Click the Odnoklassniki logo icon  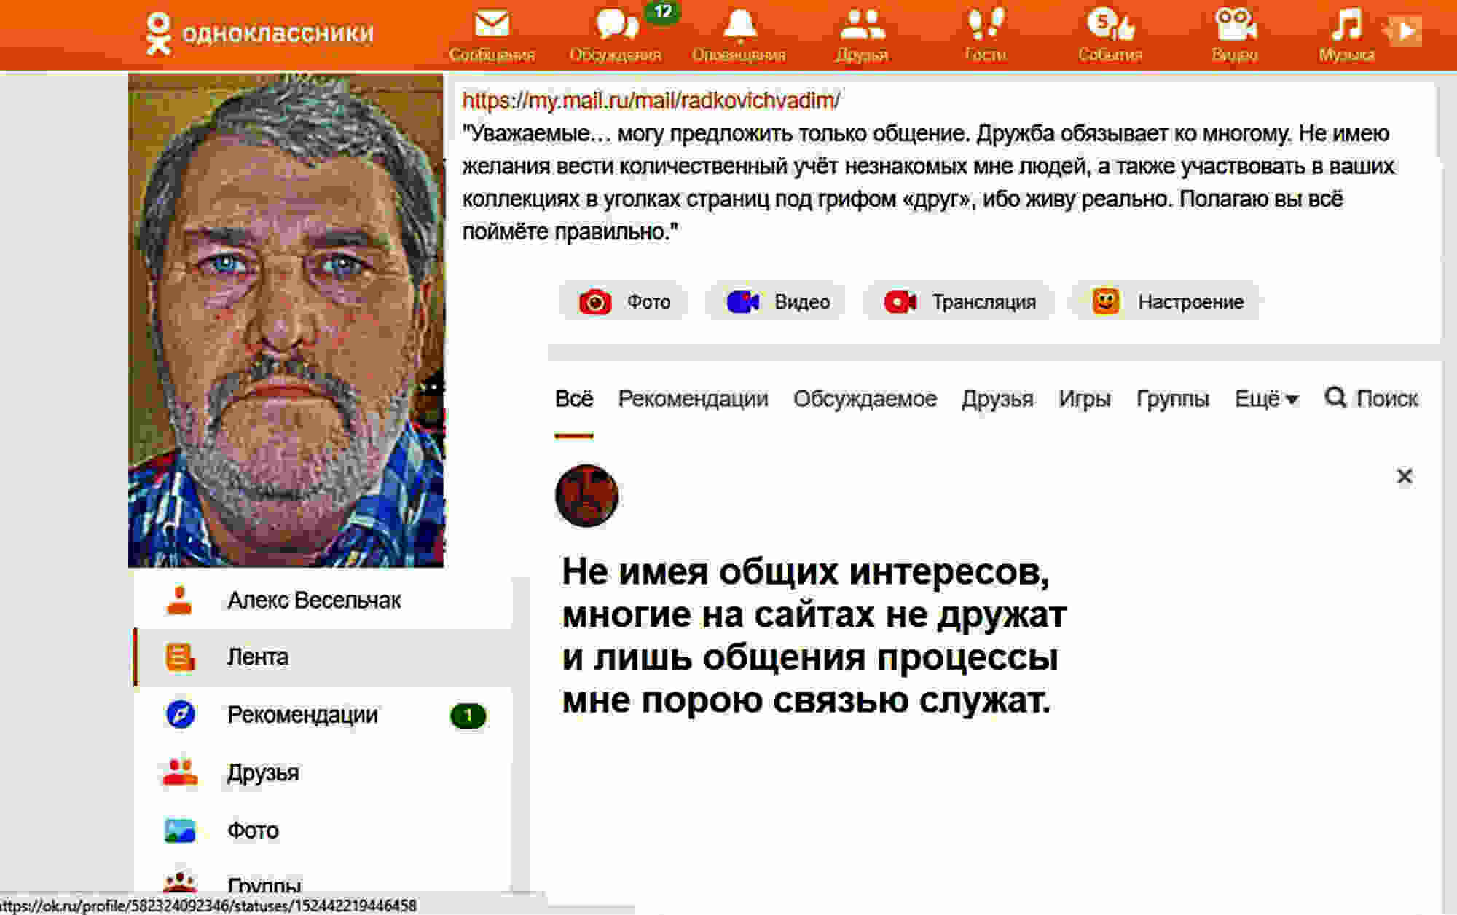click(157, 33)
